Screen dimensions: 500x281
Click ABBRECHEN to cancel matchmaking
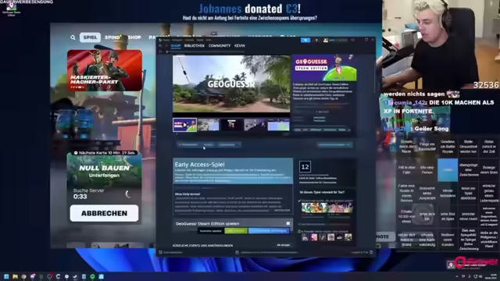(x=104, y=213)
